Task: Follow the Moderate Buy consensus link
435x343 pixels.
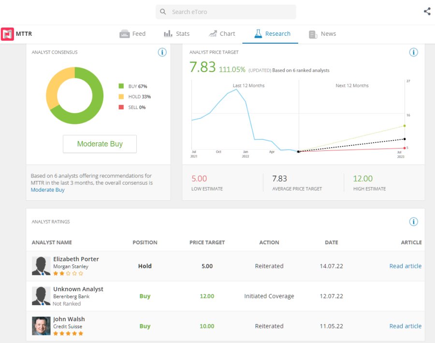Action: point(47,190)
